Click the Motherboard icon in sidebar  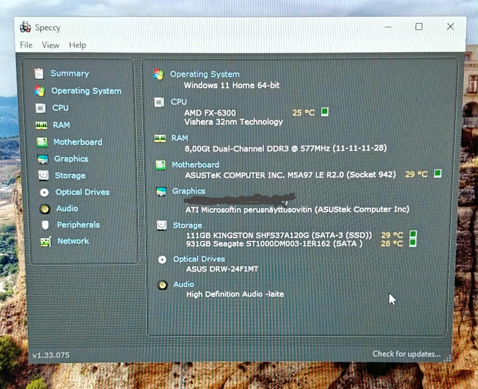[x=42, y=142]
